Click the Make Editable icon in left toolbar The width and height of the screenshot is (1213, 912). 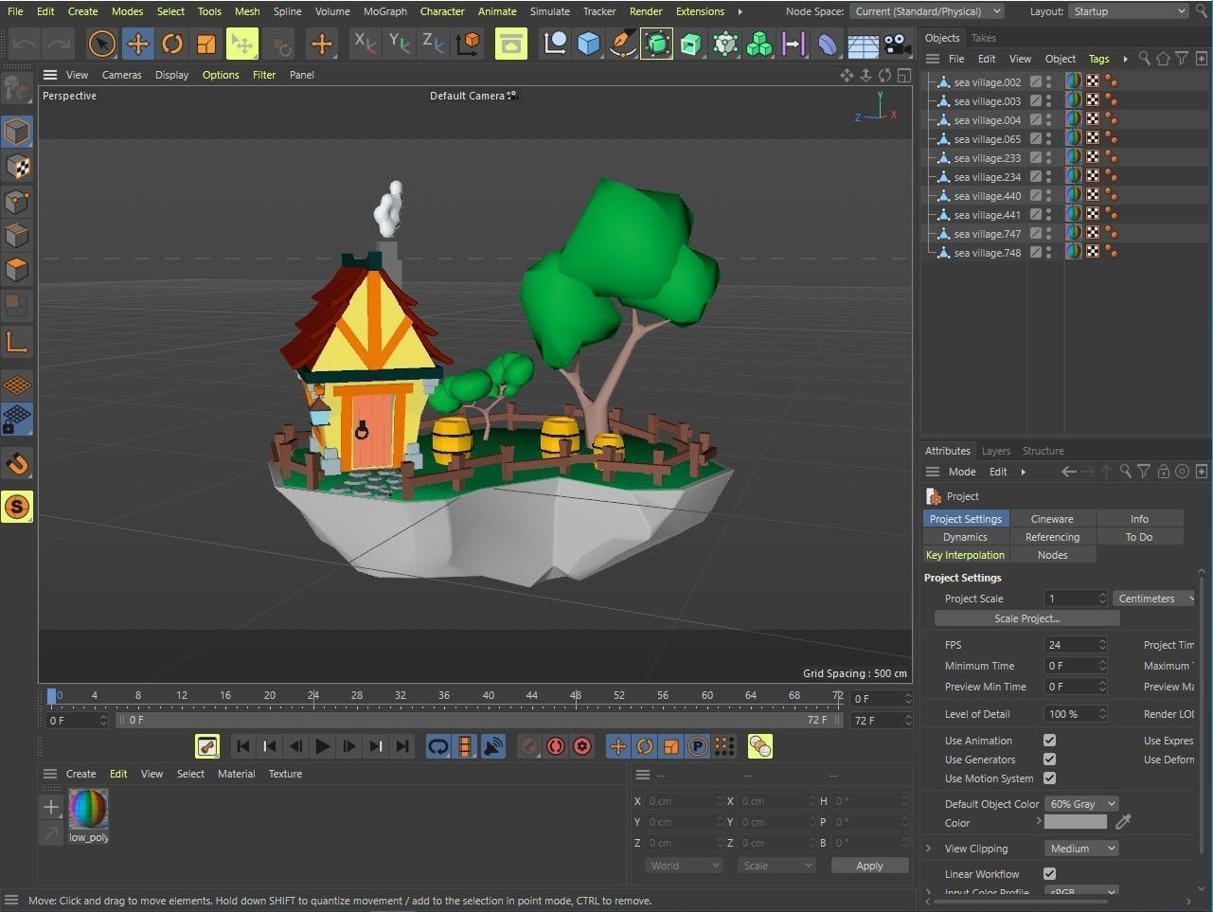point(16,90)
